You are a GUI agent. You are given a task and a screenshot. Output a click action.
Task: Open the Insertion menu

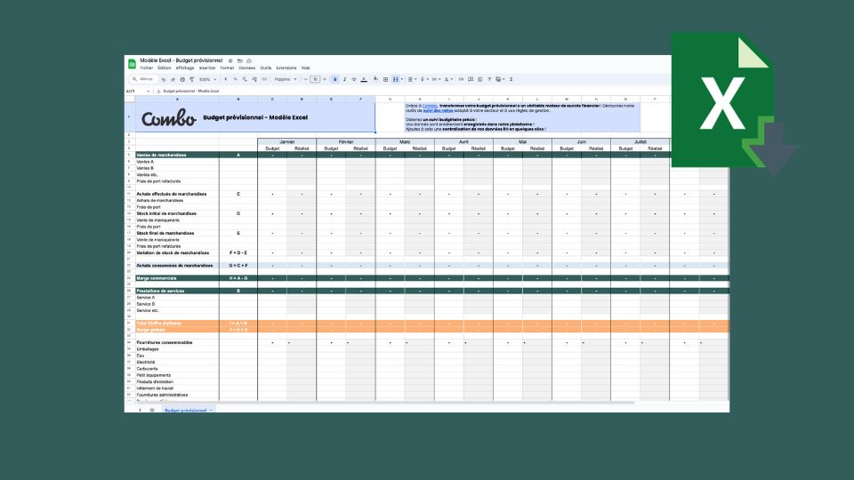pos(207,68)
